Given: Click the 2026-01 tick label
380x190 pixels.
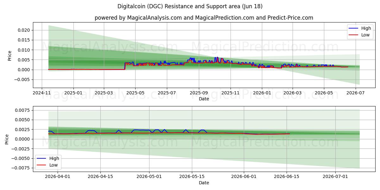Looking at the screenshot, I should (262, 93).
